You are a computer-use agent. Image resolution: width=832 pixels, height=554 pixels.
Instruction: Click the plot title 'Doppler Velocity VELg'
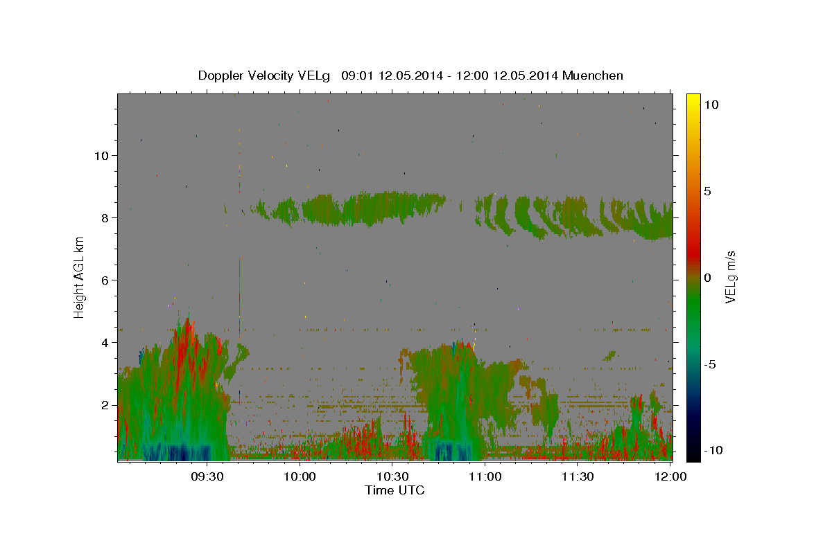(265, 75)
